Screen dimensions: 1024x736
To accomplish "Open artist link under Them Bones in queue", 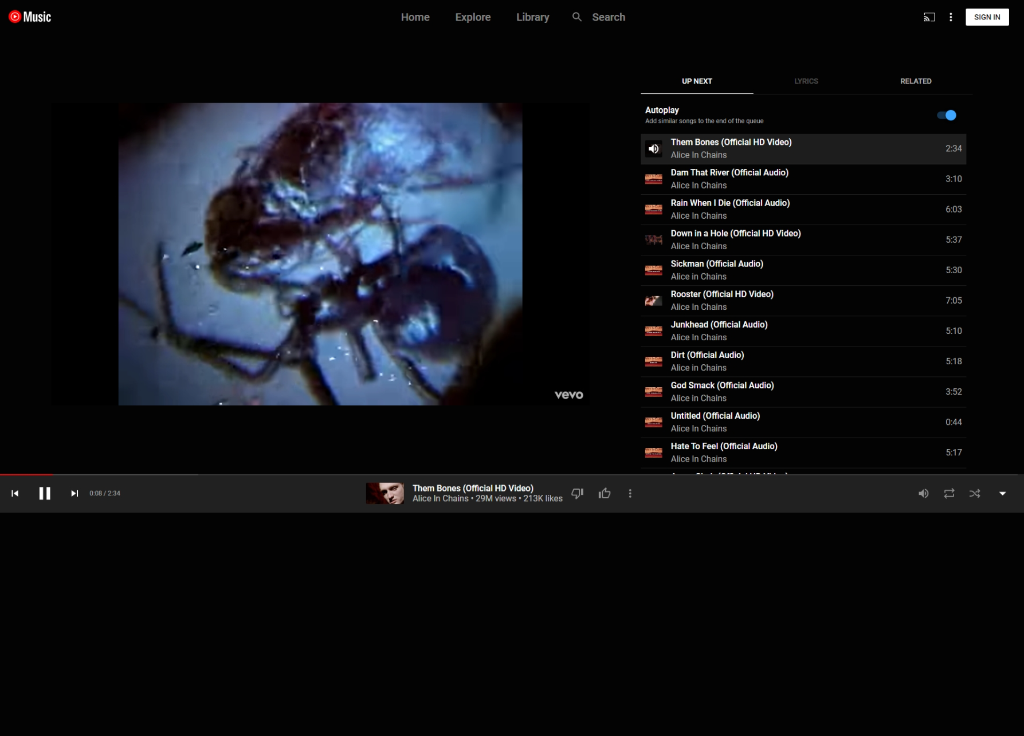I will coord(699,155).
